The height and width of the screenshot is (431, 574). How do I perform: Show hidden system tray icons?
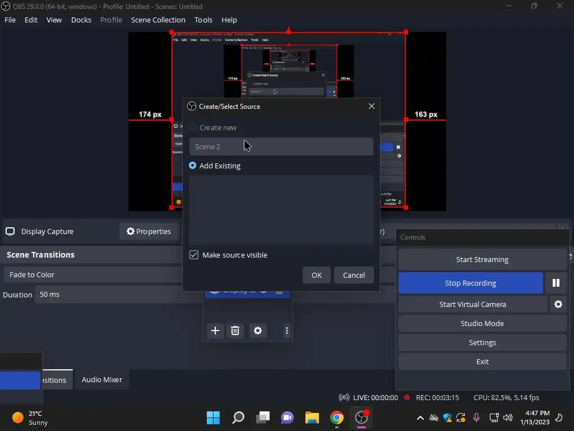tap(420, 418)
